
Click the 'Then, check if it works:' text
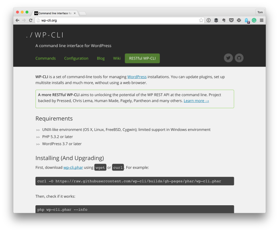tap(55, 196)
